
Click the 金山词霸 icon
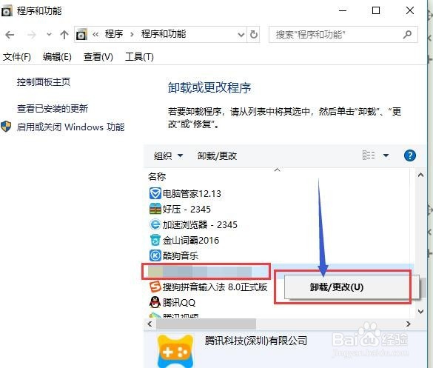155,240
